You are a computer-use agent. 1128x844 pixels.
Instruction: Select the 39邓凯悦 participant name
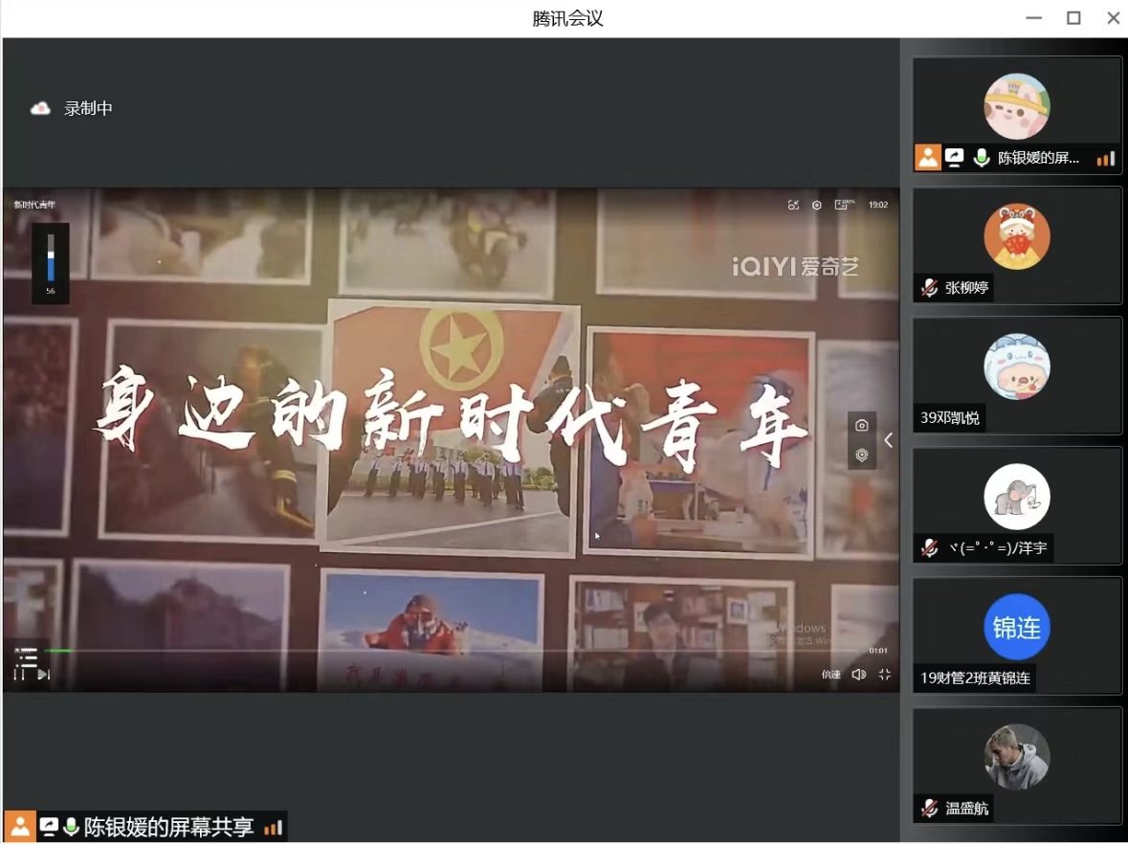click(x=950, y=418)
